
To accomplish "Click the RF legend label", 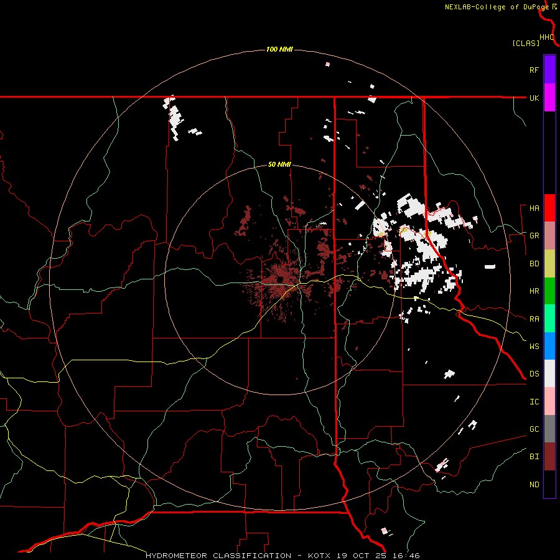I will (534, 70).
